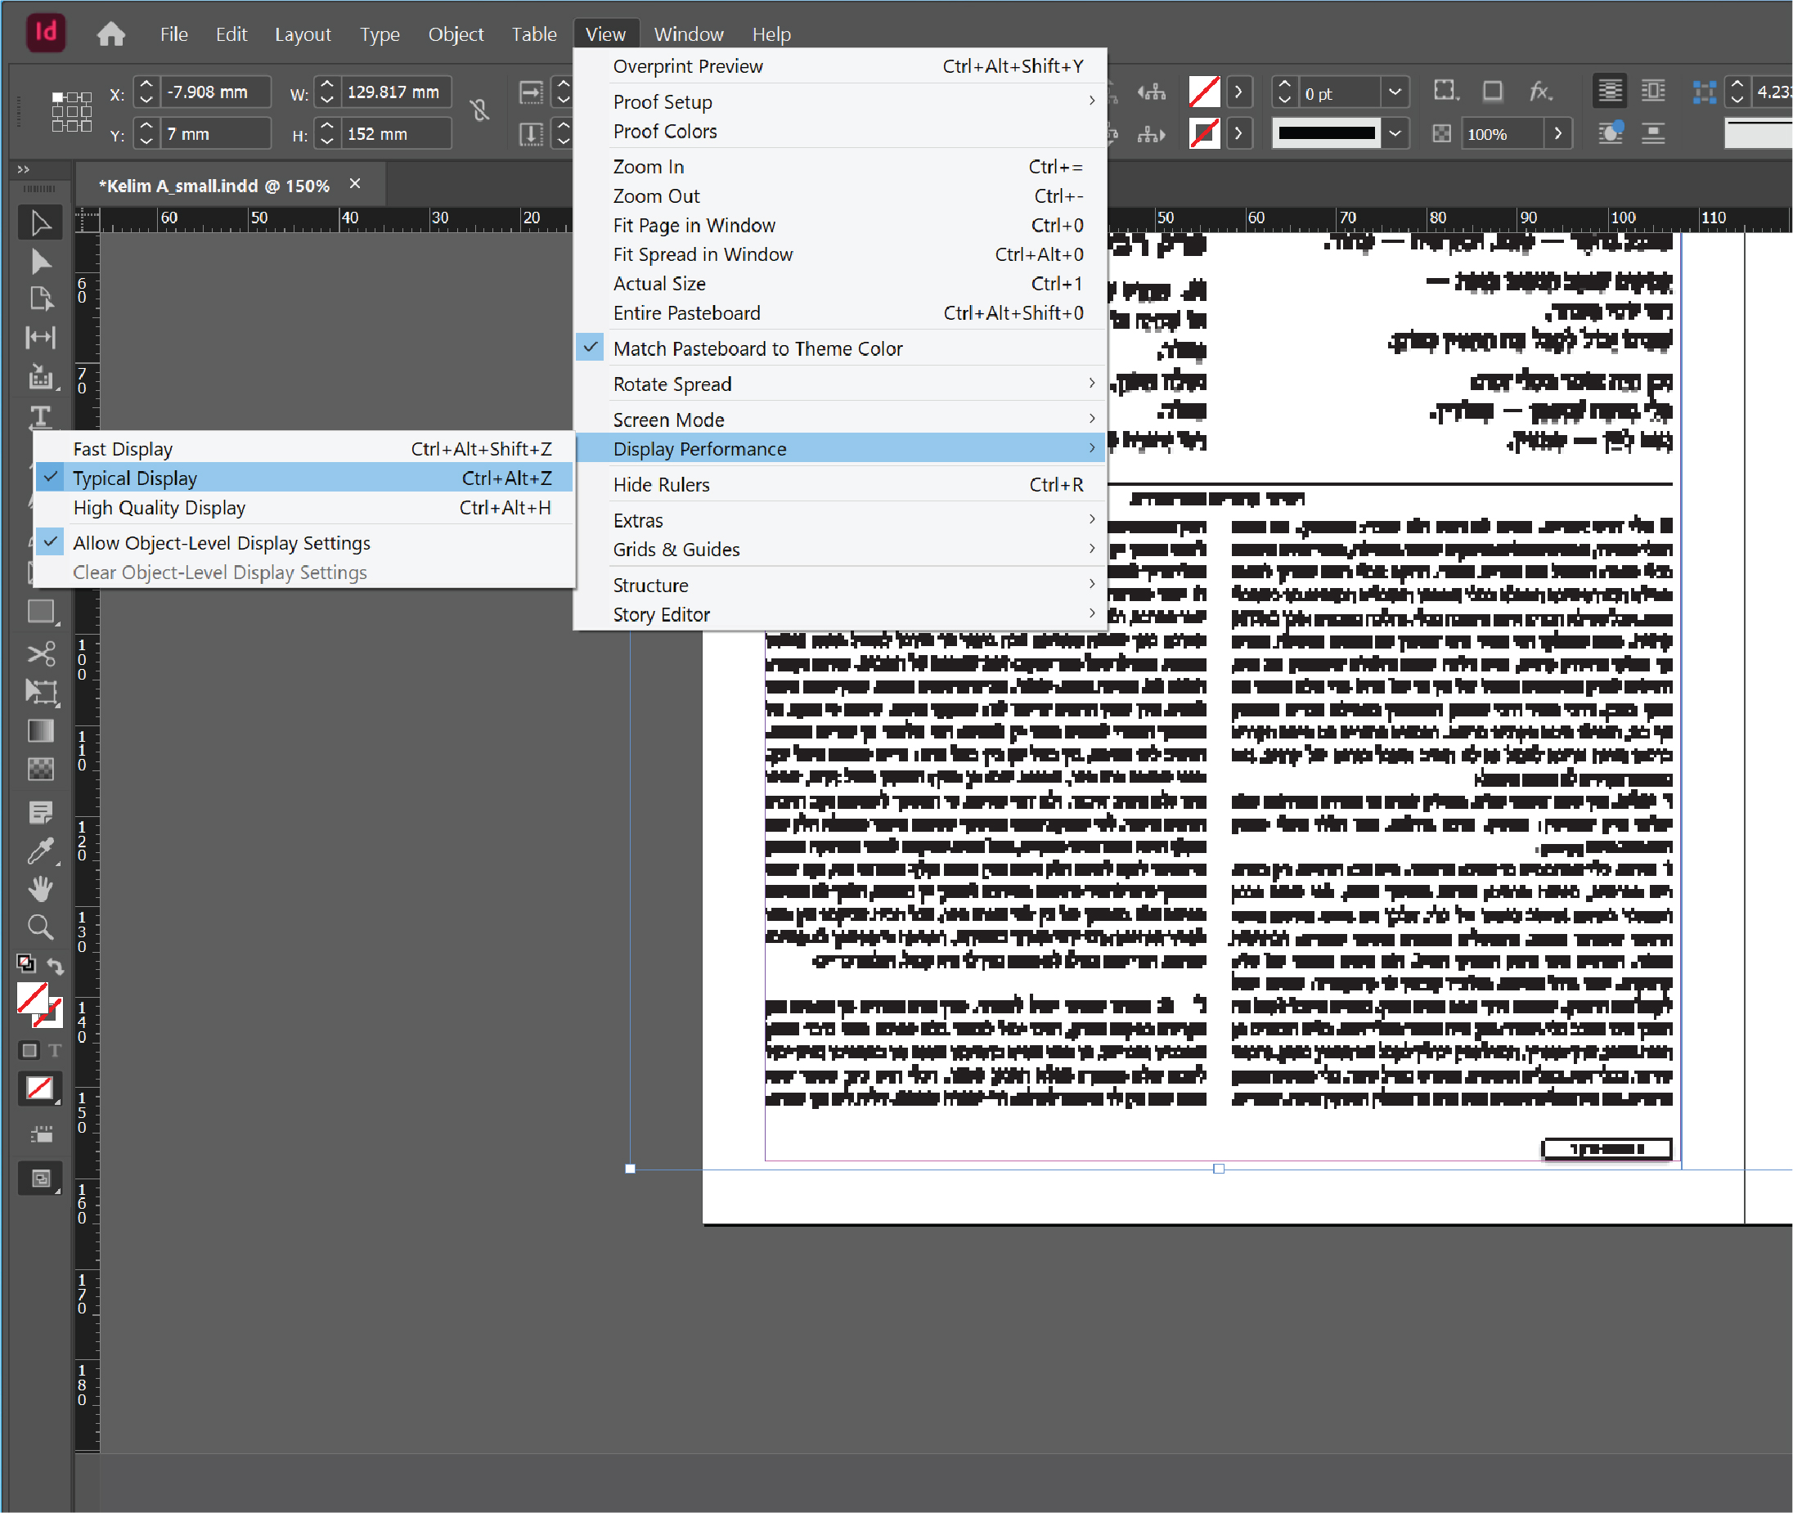The width and height of the screenshot is (1793, 1513).
Task: Toggle Allow Object-Level Display Settings
Action: [222, 543]
